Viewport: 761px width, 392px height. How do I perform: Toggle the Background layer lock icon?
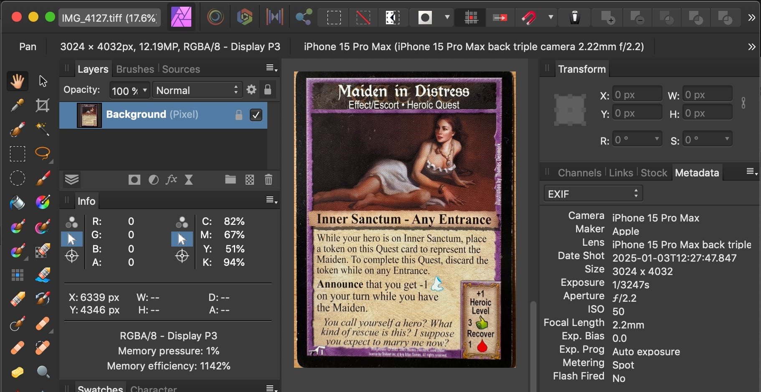click(x=239, y=115)
